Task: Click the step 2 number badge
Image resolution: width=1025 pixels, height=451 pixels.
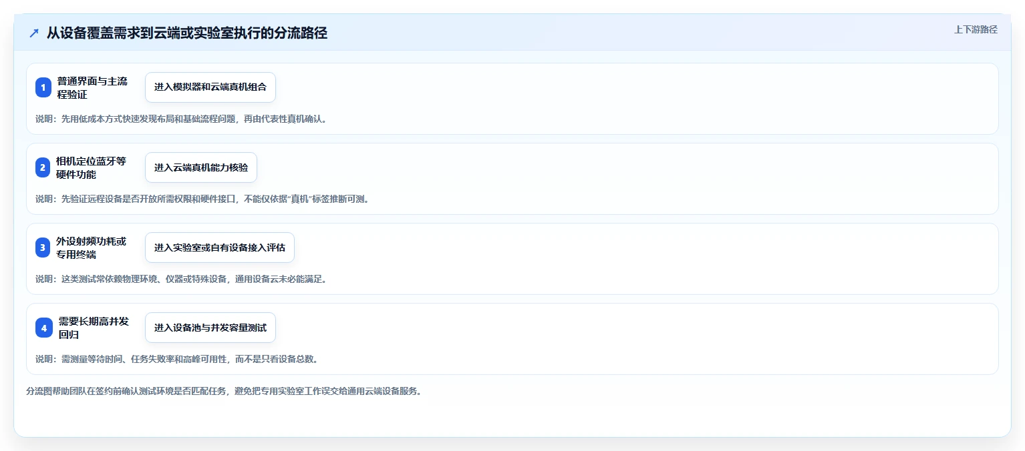Action: click(43, 167)
